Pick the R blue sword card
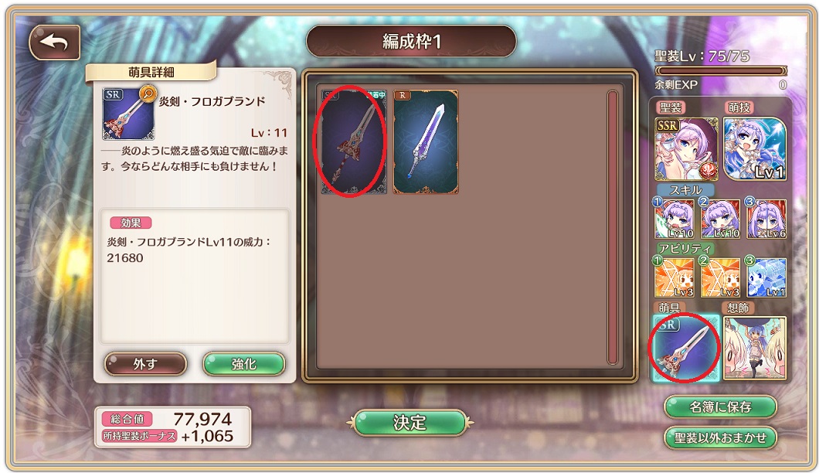Viewport: 819px width, 473px height. point(426,141)
